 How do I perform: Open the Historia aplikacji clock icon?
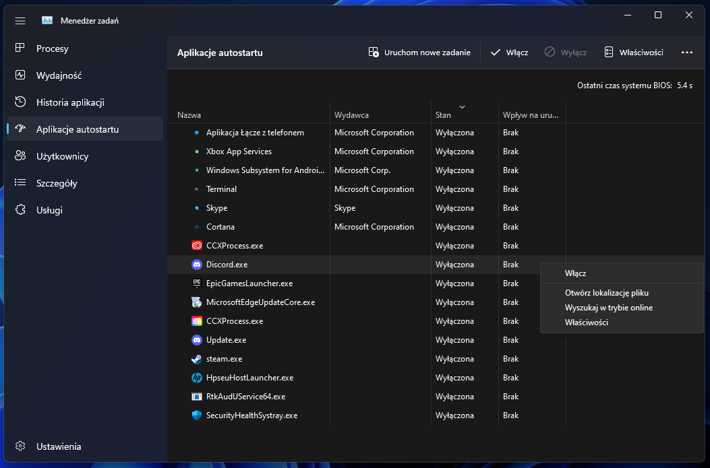20,102
